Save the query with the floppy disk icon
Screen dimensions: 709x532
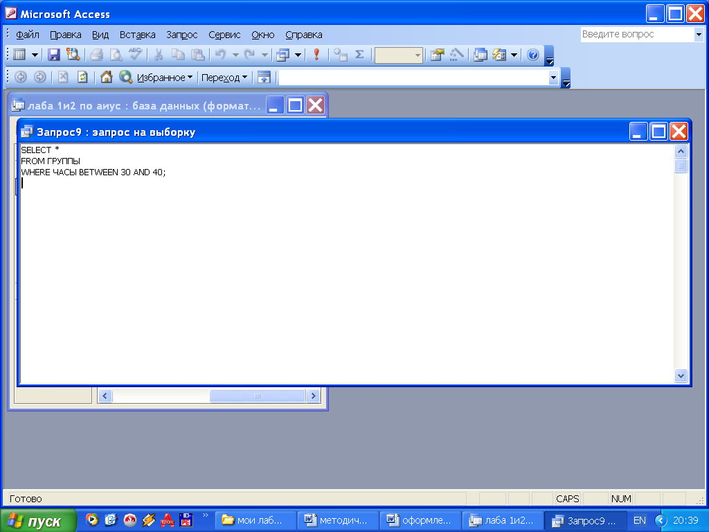pos(54,55)
